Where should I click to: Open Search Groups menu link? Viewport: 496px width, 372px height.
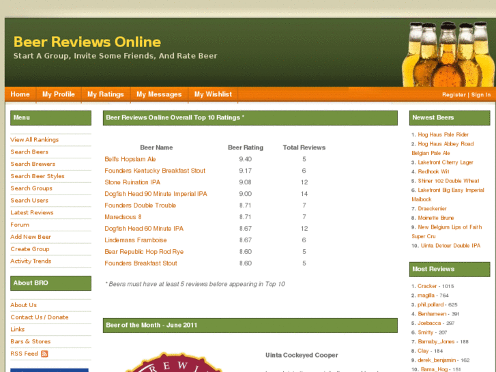coord(31,188)
